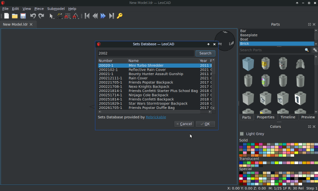Redo the last action
The height and width of the screenshot is (191, 318).
click(41, 16)
